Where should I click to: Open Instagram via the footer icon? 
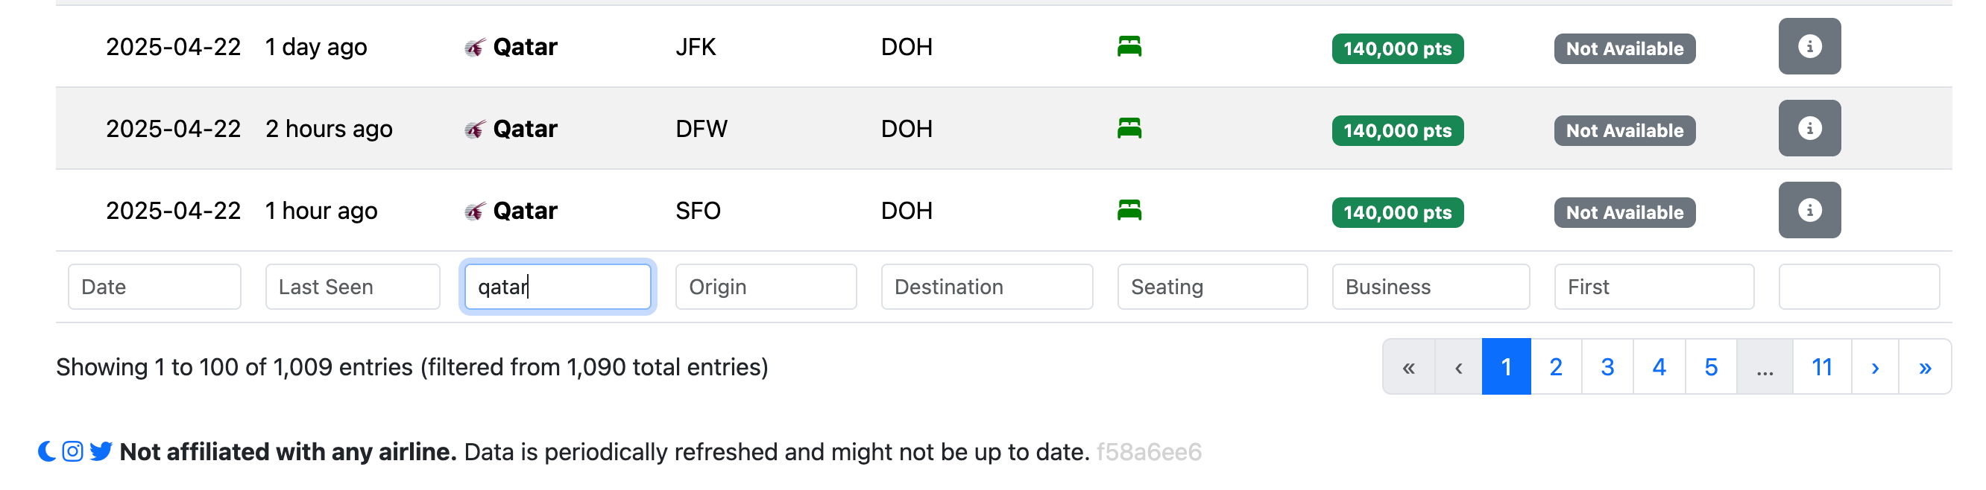tap(73, 451)
